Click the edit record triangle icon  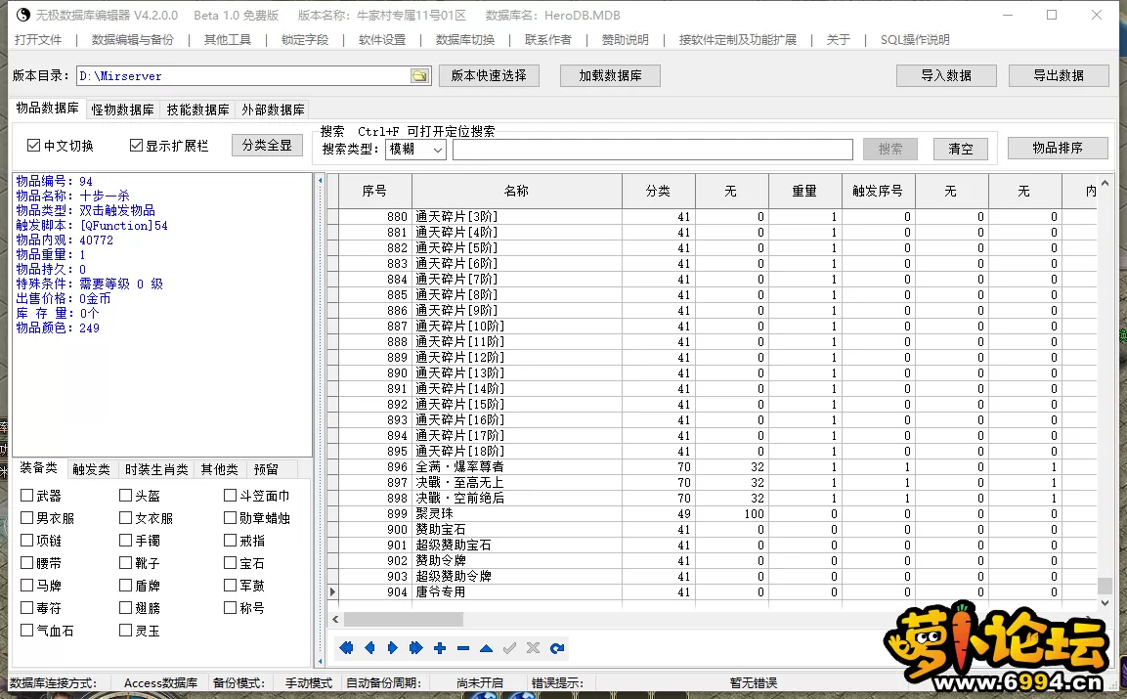click(486, 648)
